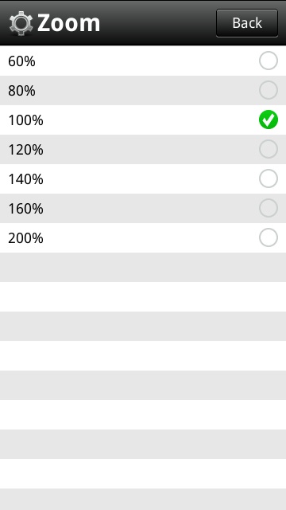Click the settings gear icon beside Zoom
The width and height of the screenshot is (286, 510).
21,23
